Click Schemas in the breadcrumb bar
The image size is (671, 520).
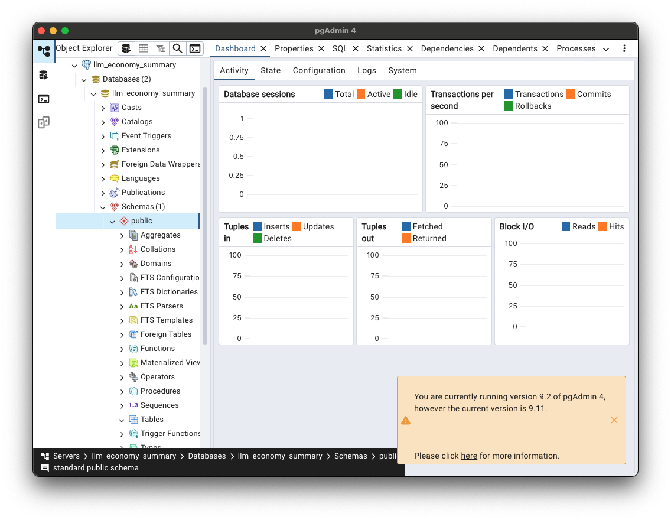click(350, 456)
